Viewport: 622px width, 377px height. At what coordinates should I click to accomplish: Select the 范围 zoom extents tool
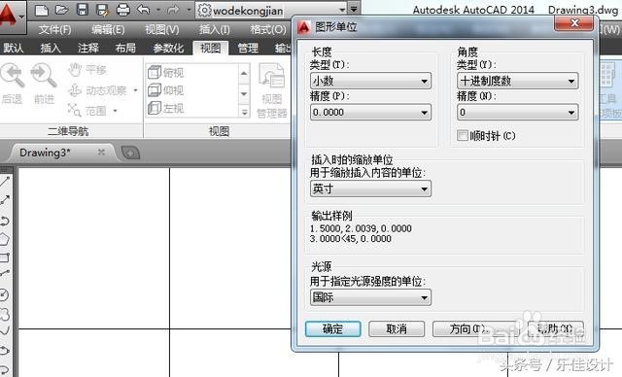click(x=87, y=110)
